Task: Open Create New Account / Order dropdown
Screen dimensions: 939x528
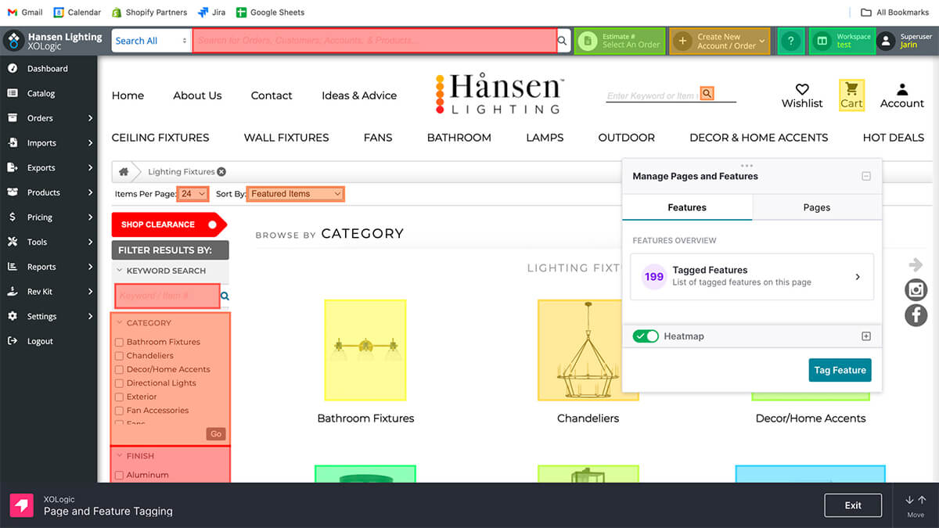Action: [720, 41]
